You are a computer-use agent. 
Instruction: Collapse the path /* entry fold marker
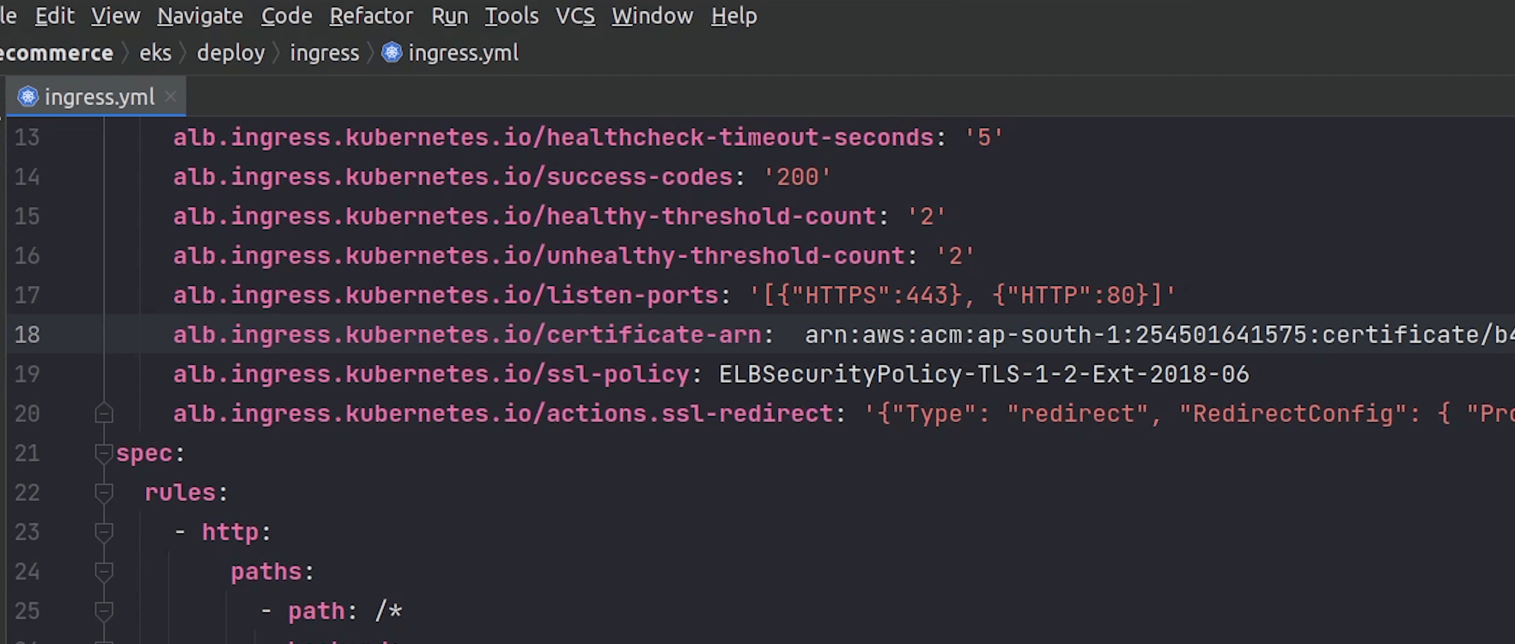(104, 611)
